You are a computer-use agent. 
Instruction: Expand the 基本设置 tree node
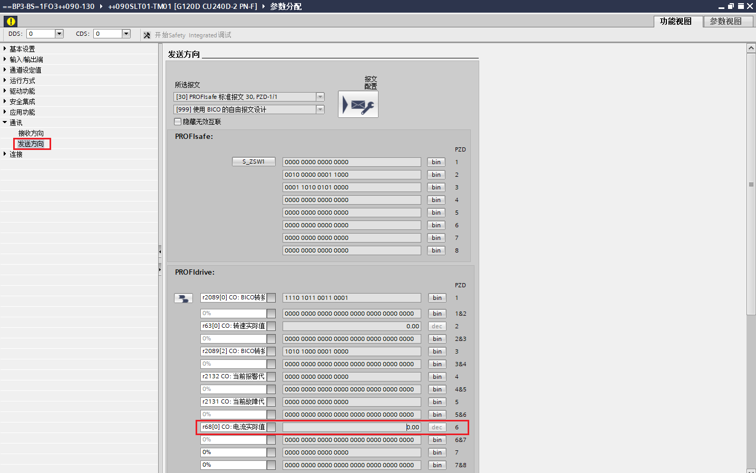pyautogui.click(x=5, y=49)
